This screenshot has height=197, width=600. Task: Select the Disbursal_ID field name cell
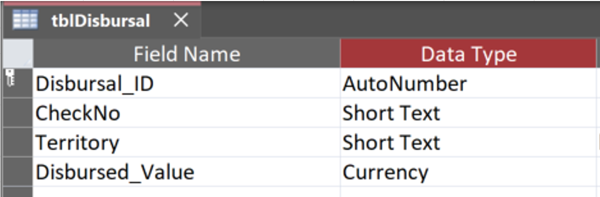click(187, 83)
